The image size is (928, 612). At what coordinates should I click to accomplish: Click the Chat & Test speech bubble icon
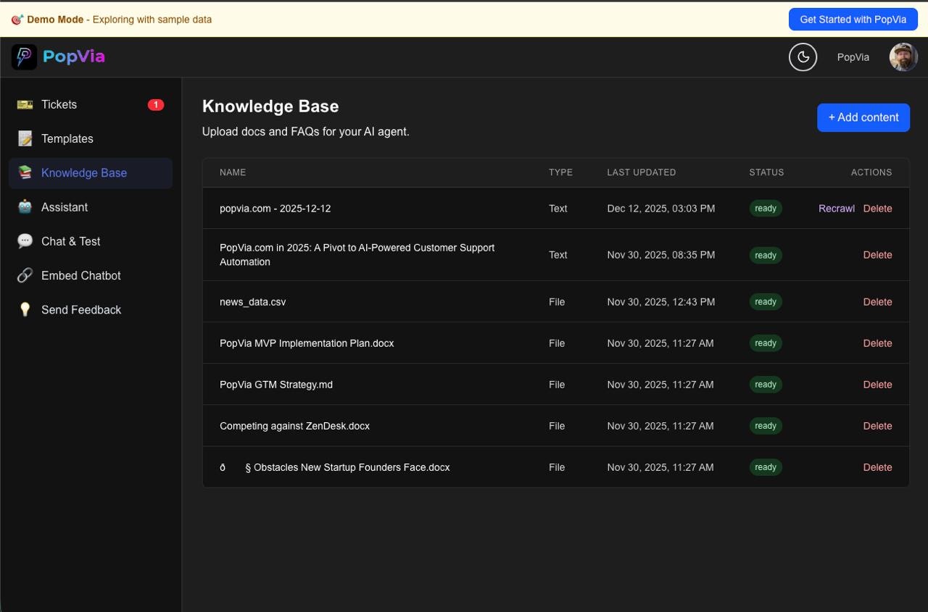[x=25, y=241]
